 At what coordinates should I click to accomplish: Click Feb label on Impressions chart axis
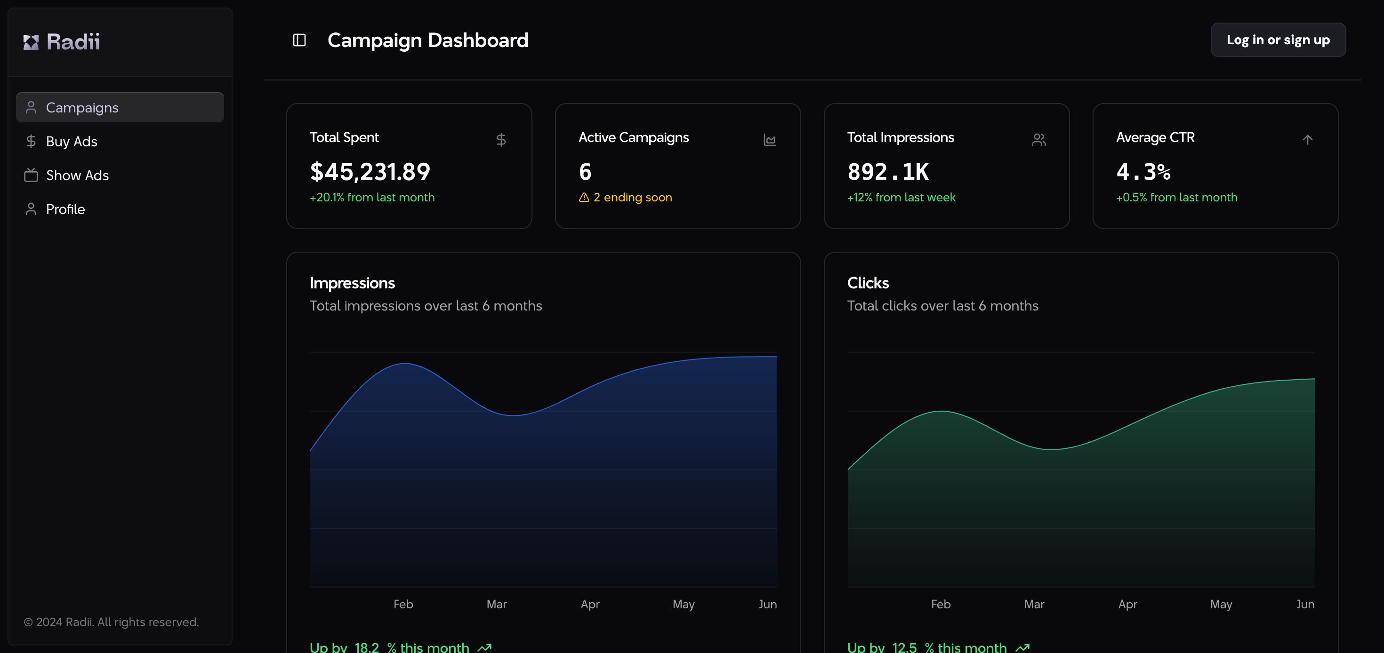coord(403,604)
